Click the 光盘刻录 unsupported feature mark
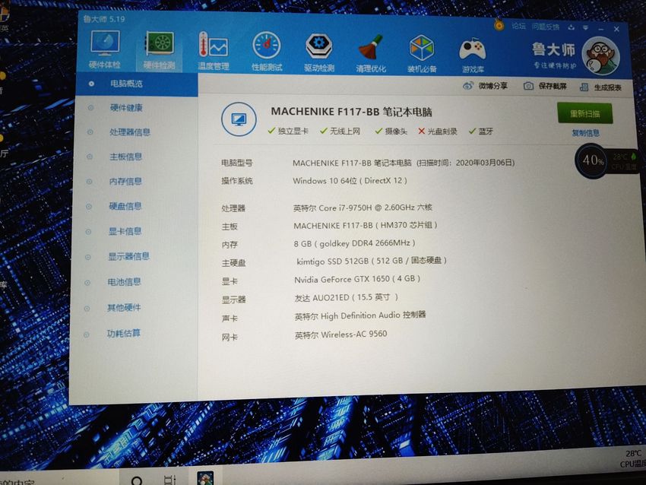The height and width of the screenshot is (485, 646). click(x=438, y=131)
